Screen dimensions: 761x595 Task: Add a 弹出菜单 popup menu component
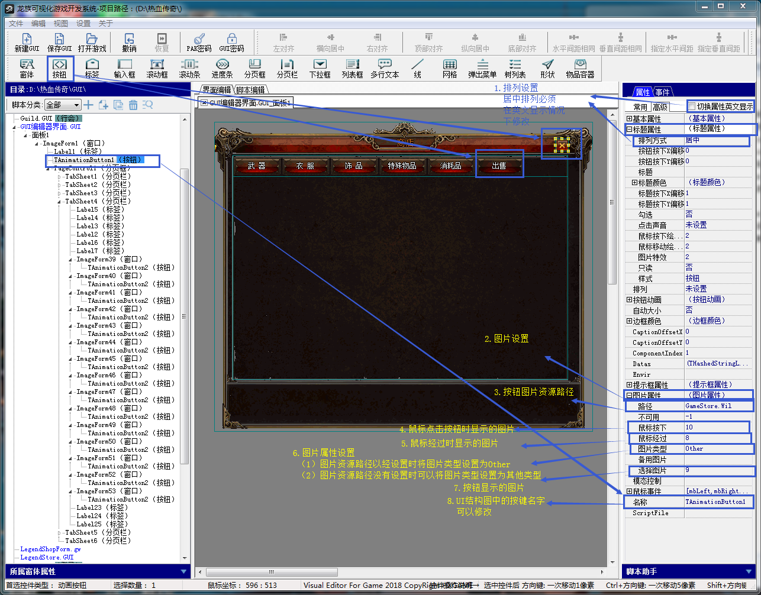[482, 69]
